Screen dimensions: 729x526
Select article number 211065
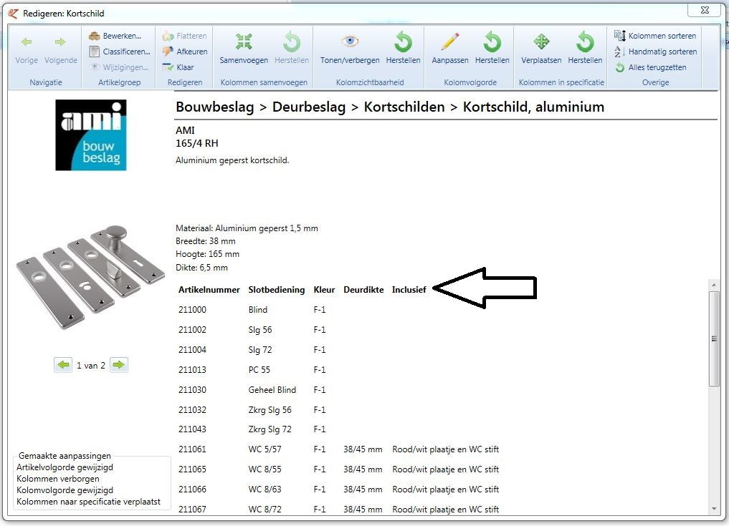coord(193,469)
